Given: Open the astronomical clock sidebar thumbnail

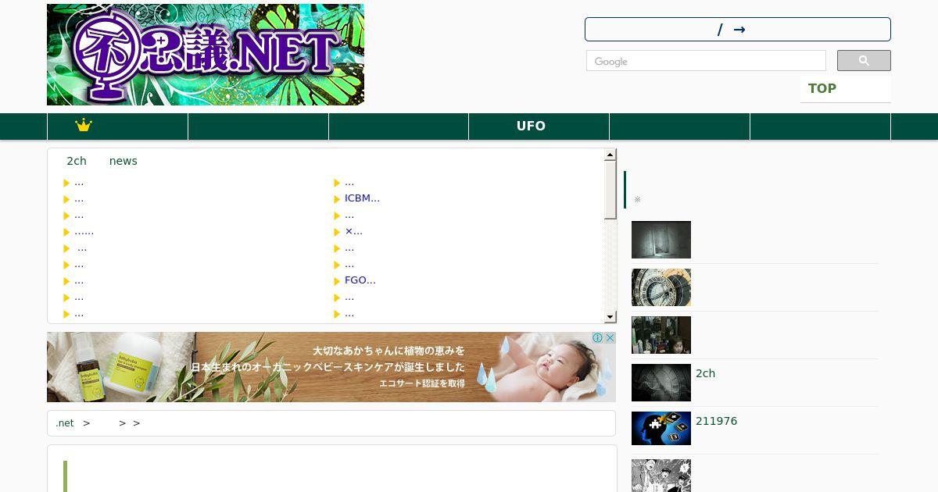Looking at the screenshot, I should (x=661, y=287).
